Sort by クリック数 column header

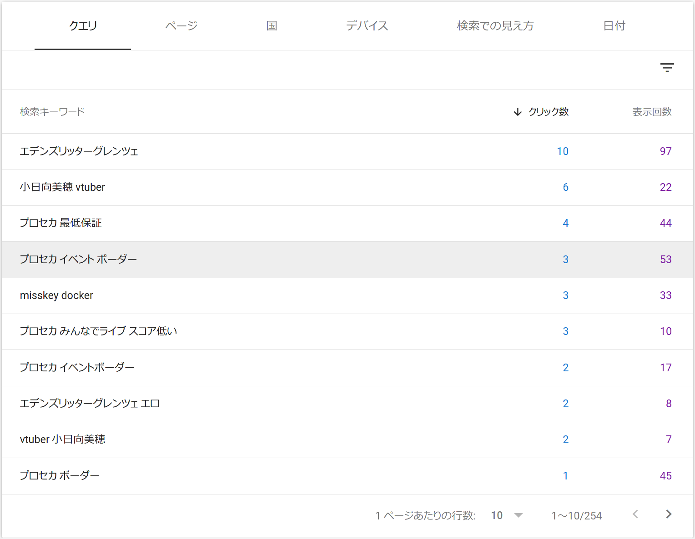click(540, 112)
